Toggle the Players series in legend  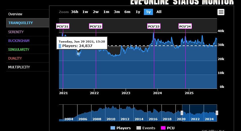coord(121,128)
